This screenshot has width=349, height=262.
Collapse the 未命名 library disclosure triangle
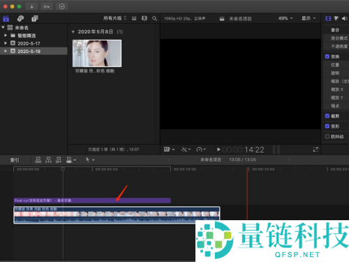tap(3, 27)
